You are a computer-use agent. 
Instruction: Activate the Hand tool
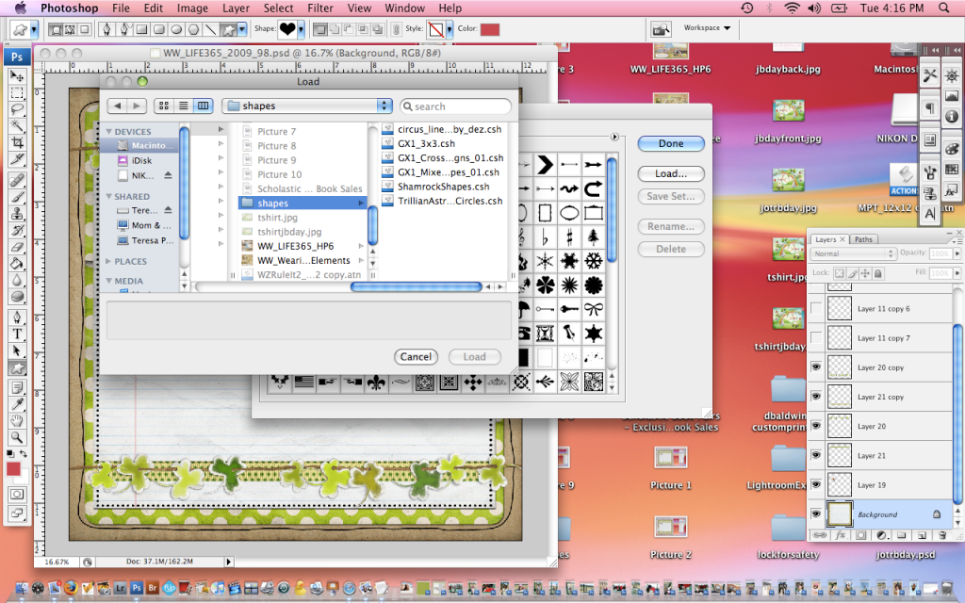(x=17, y=421)
